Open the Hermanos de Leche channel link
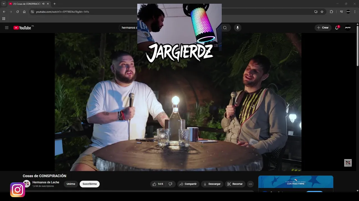 tap(46, 182)
